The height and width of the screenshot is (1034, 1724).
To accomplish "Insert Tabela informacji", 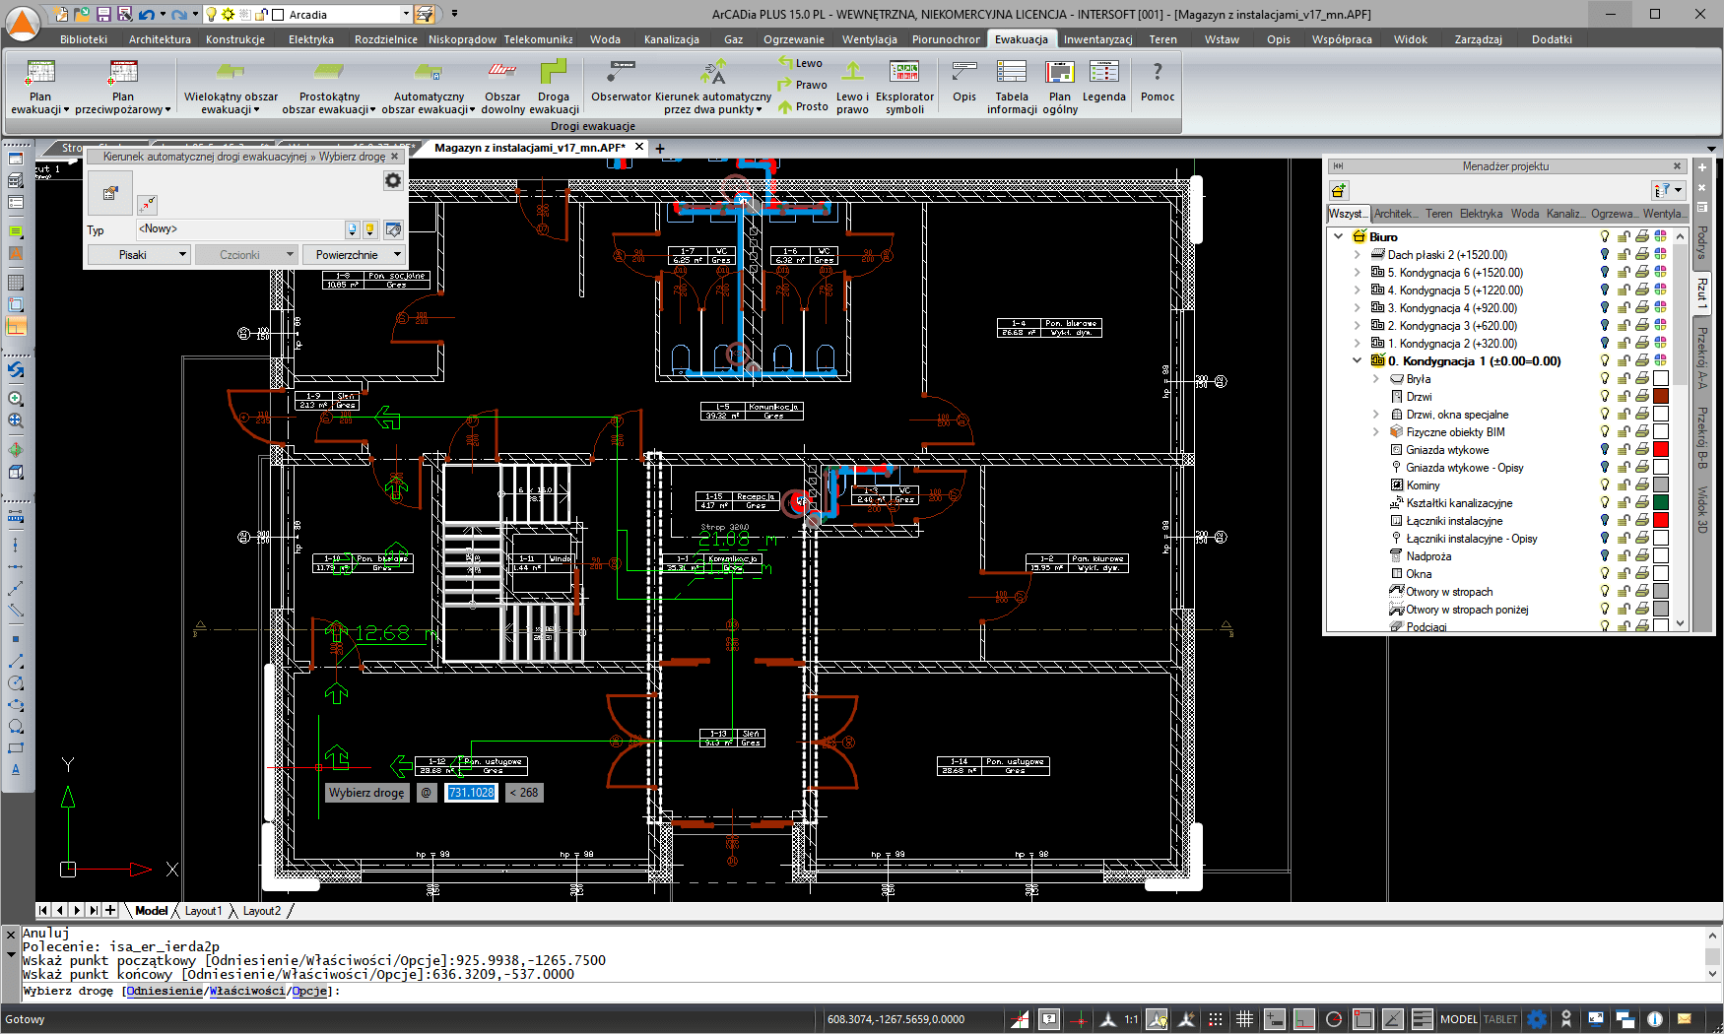I will 1012,87.
